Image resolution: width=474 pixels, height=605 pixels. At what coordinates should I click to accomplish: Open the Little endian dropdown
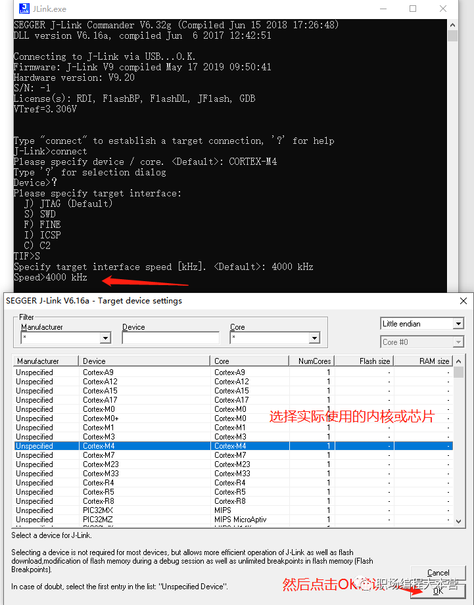458,323
